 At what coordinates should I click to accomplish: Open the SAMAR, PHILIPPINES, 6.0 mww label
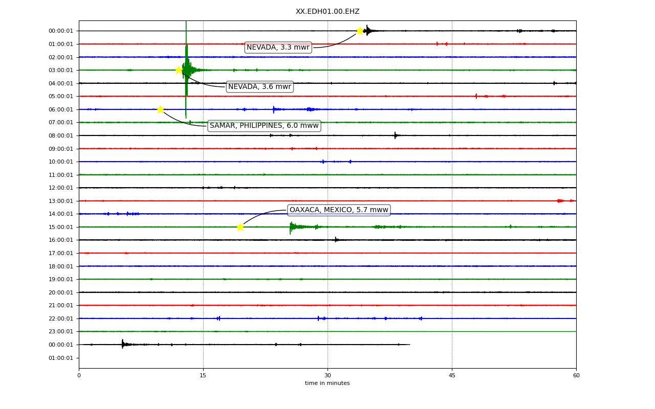click(x=264, y=126)
